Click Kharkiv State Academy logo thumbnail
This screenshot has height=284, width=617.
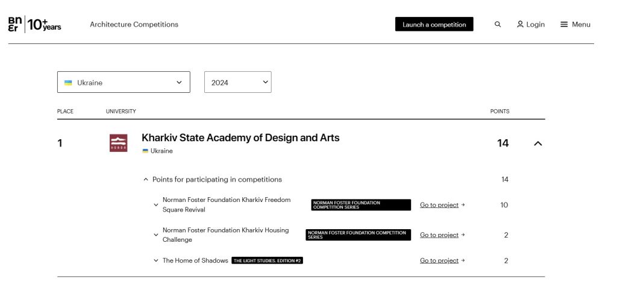tap(119, 143)
